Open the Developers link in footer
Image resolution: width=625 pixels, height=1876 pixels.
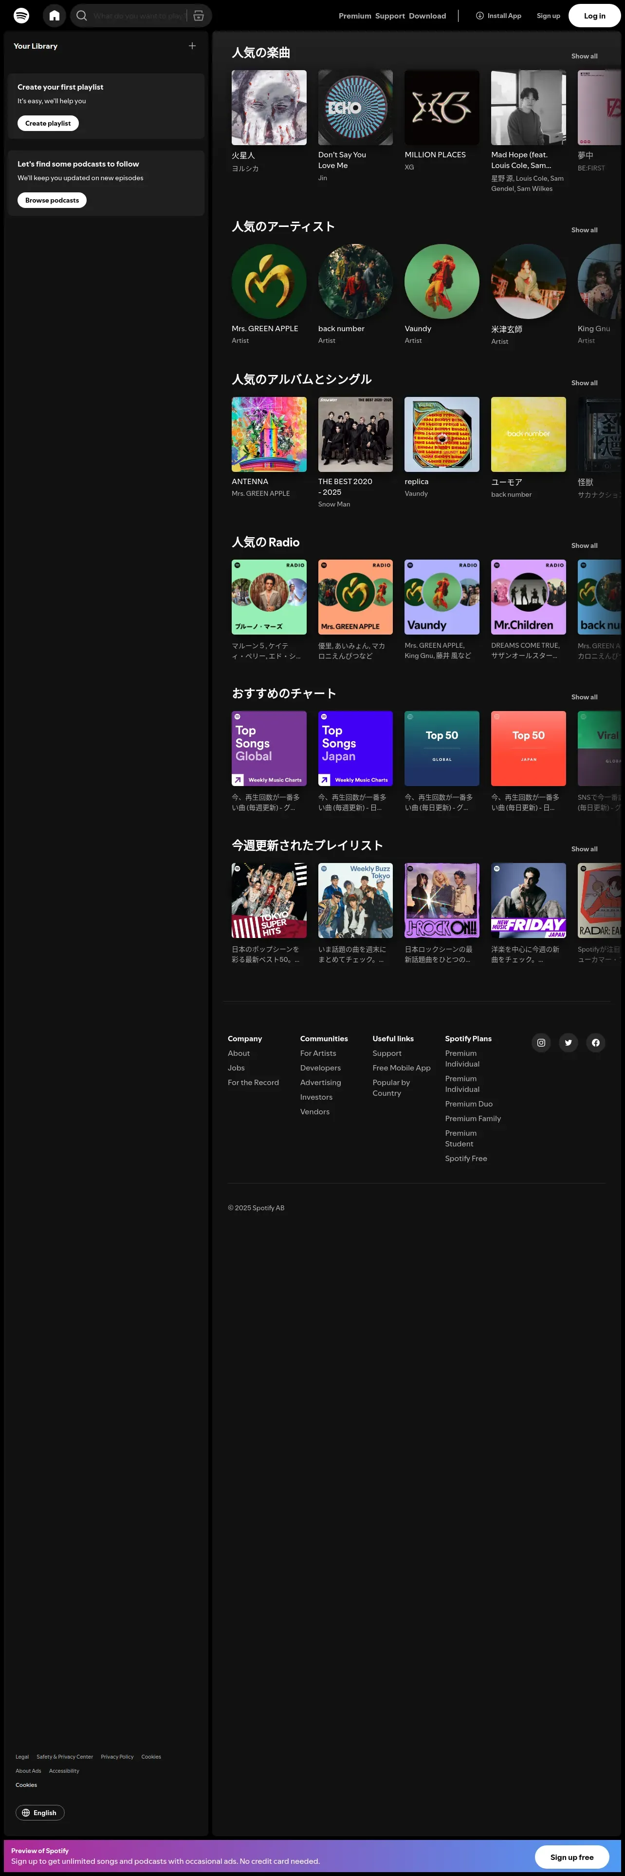(320, 1068)
